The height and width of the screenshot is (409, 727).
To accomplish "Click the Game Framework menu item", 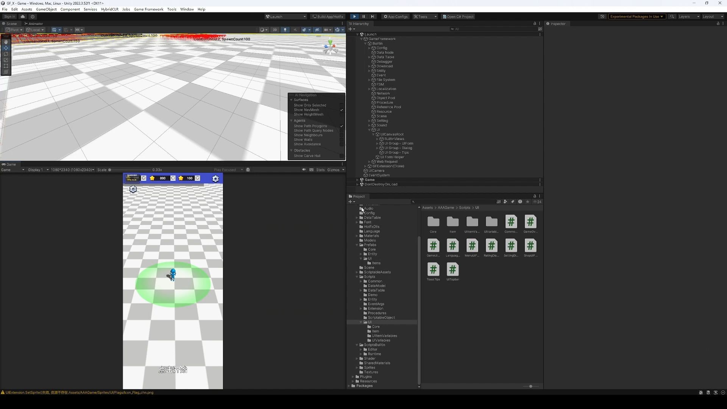I will (x=148, y=9).
